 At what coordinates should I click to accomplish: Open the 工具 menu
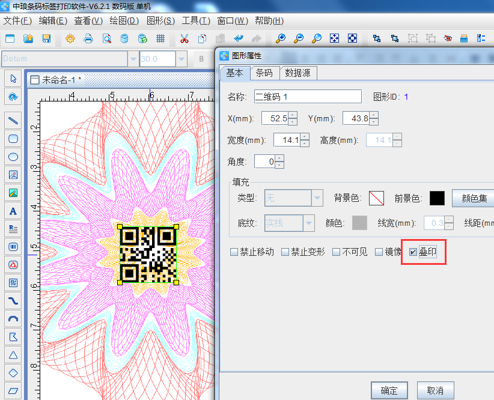tap(195, 20)
